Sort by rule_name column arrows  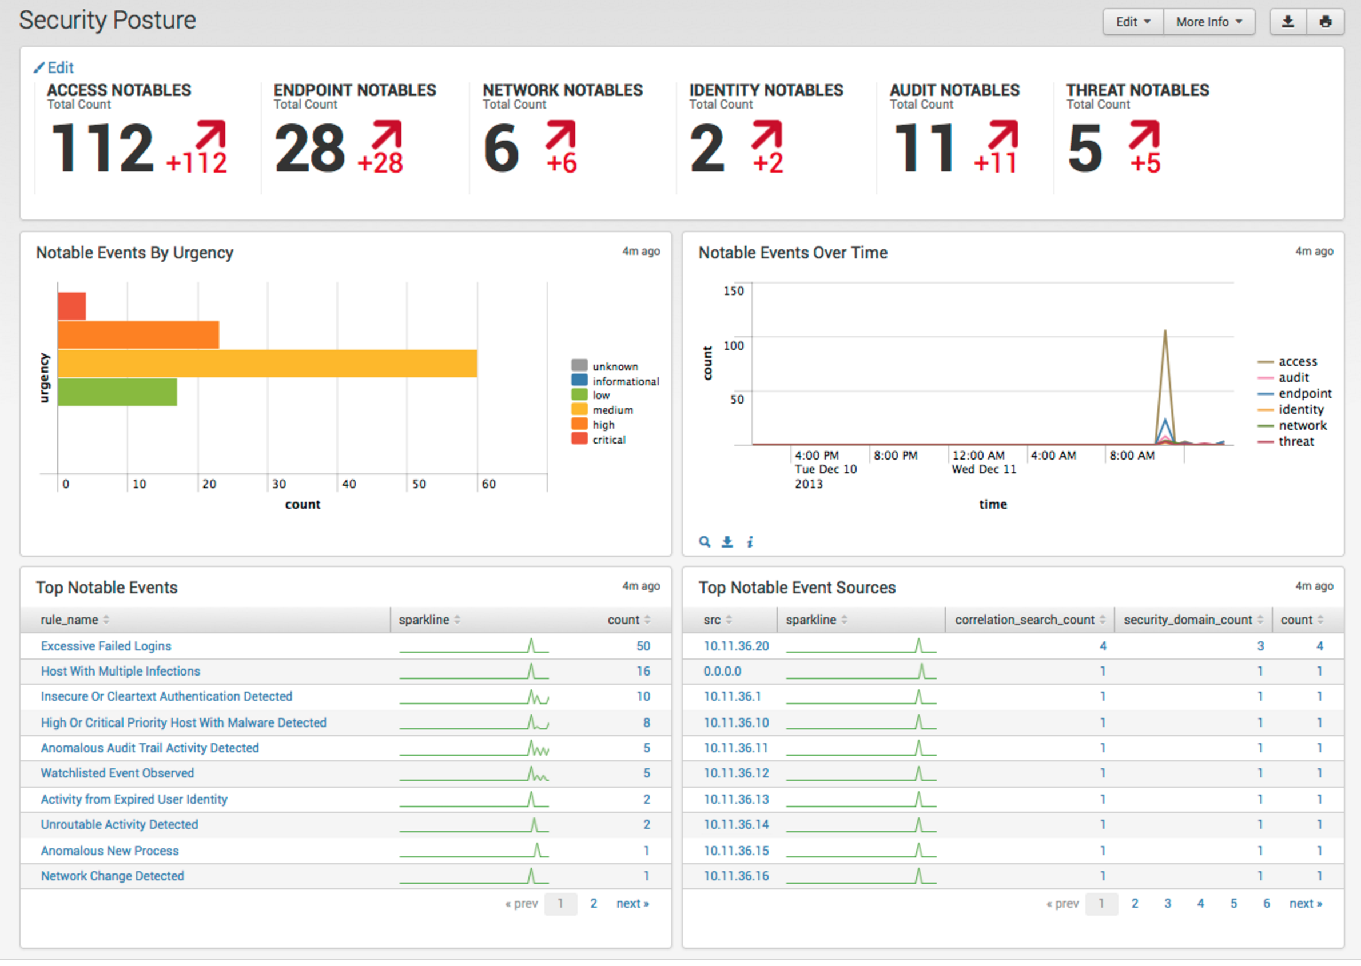pos(106,620)
